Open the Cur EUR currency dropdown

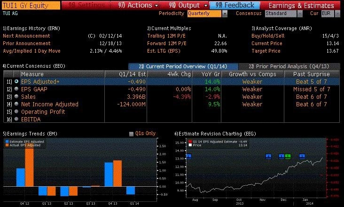click(x=337, y=14)
